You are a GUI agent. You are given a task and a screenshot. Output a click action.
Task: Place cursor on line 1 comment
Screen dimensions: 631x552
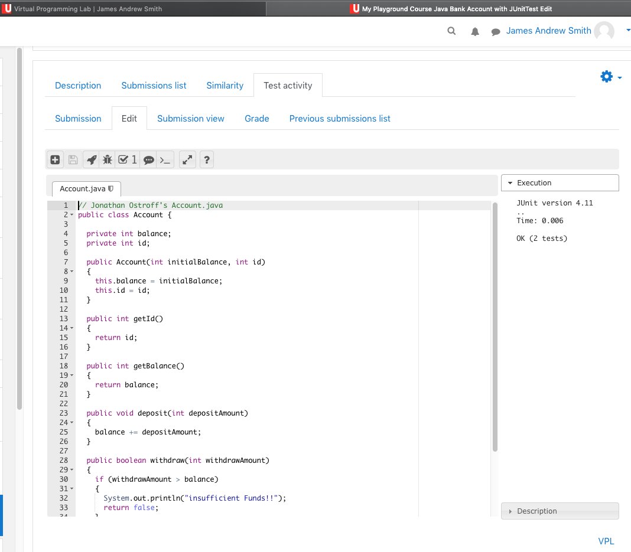point(151,205)
